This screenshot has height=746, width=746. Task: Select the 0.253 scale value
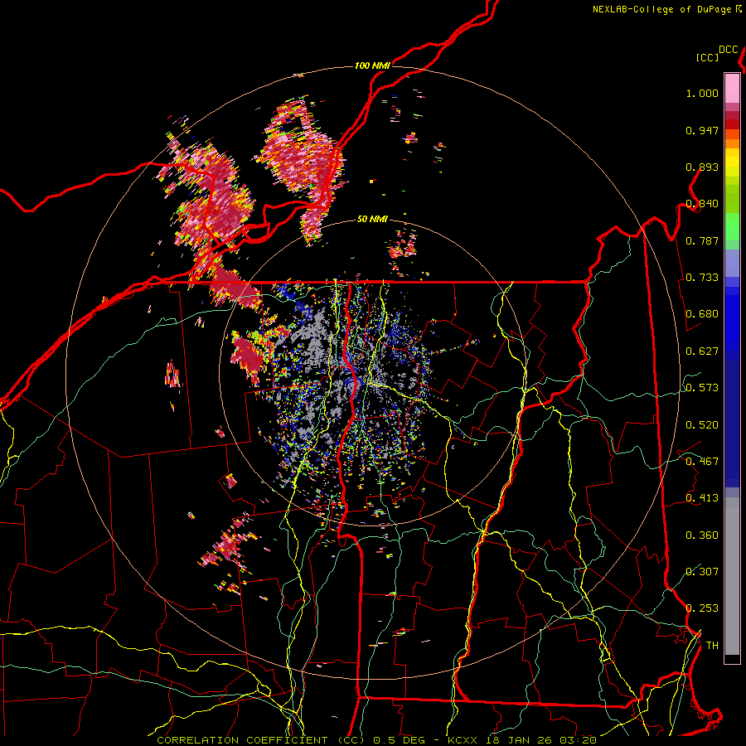tap(702, 608)
